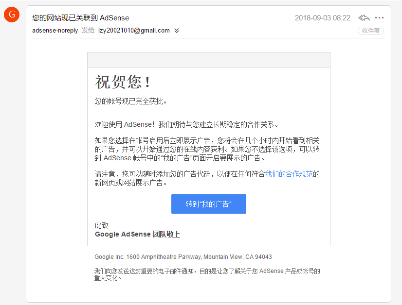402x305 pixels.
Task: Open the 我们的合作规范 link
Action: point(289,174)
